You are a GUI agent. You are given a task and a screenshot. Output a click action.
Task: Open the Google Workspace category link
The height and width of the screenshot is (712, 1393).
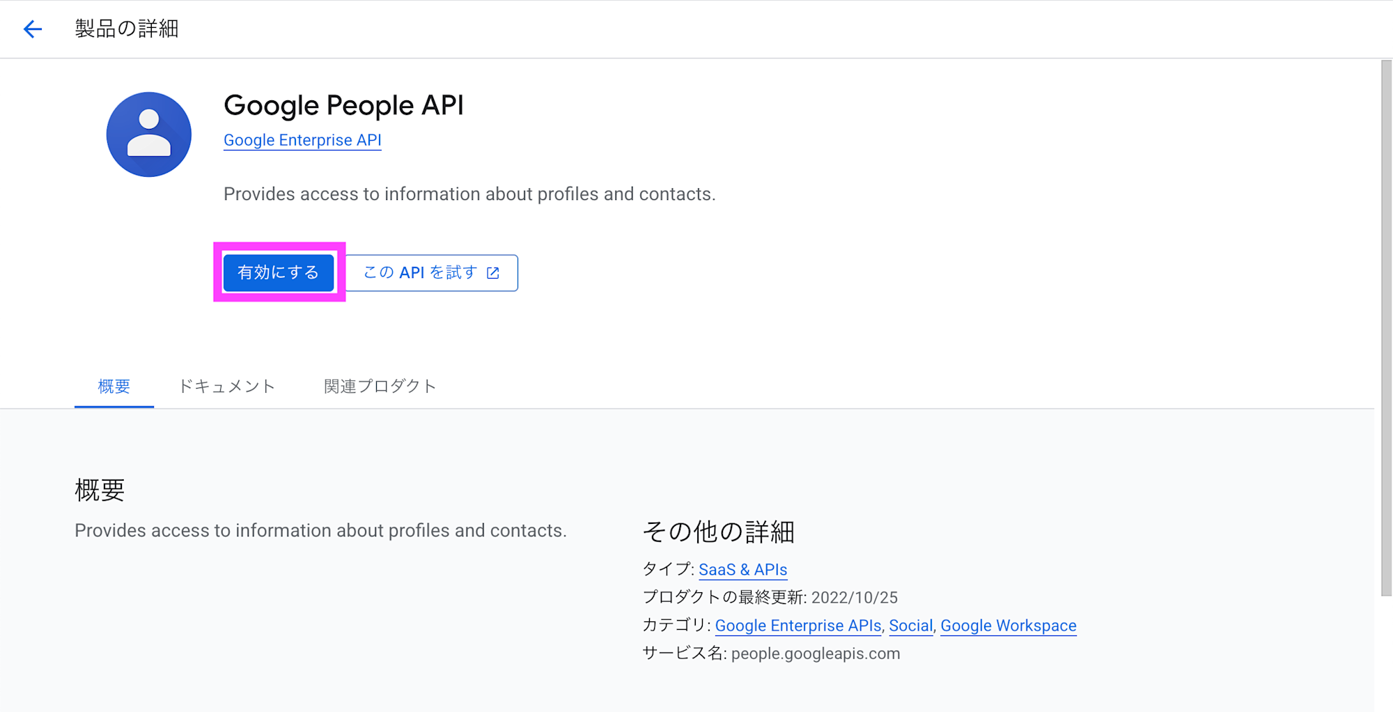1009,626
